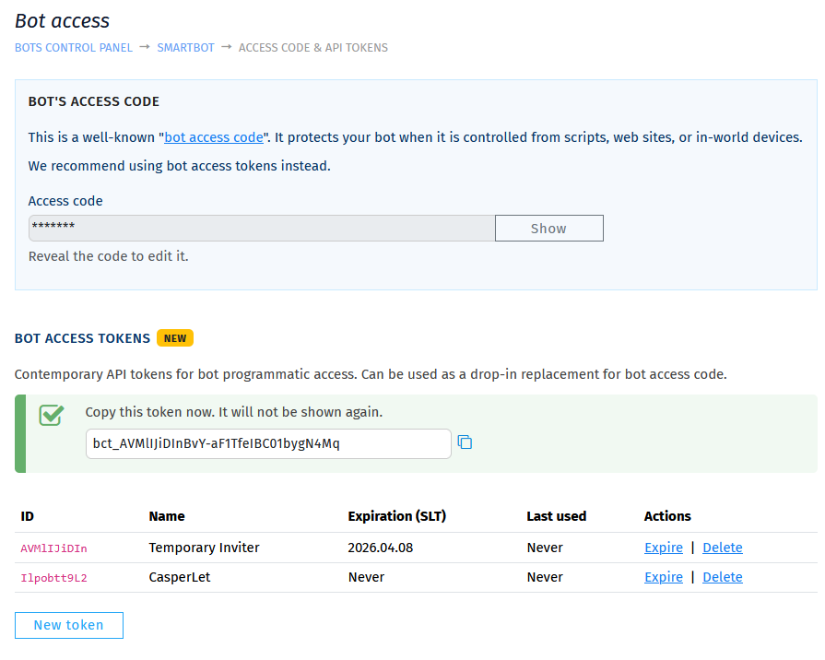The width and height of the screenshot is (825, 660).
Task: Click token ID Ilpobtt9L2
Action: 53,578
